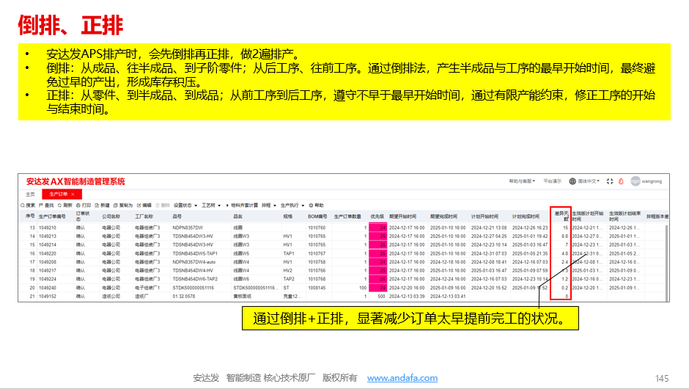Click the greyed 删除 delete toolbar icon

[158, 206]
